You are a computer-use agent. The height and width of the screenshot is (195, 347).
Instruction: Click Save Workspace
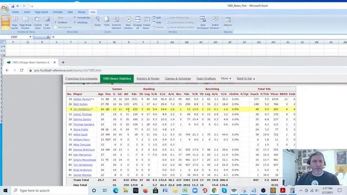click(x=202, y=22)
